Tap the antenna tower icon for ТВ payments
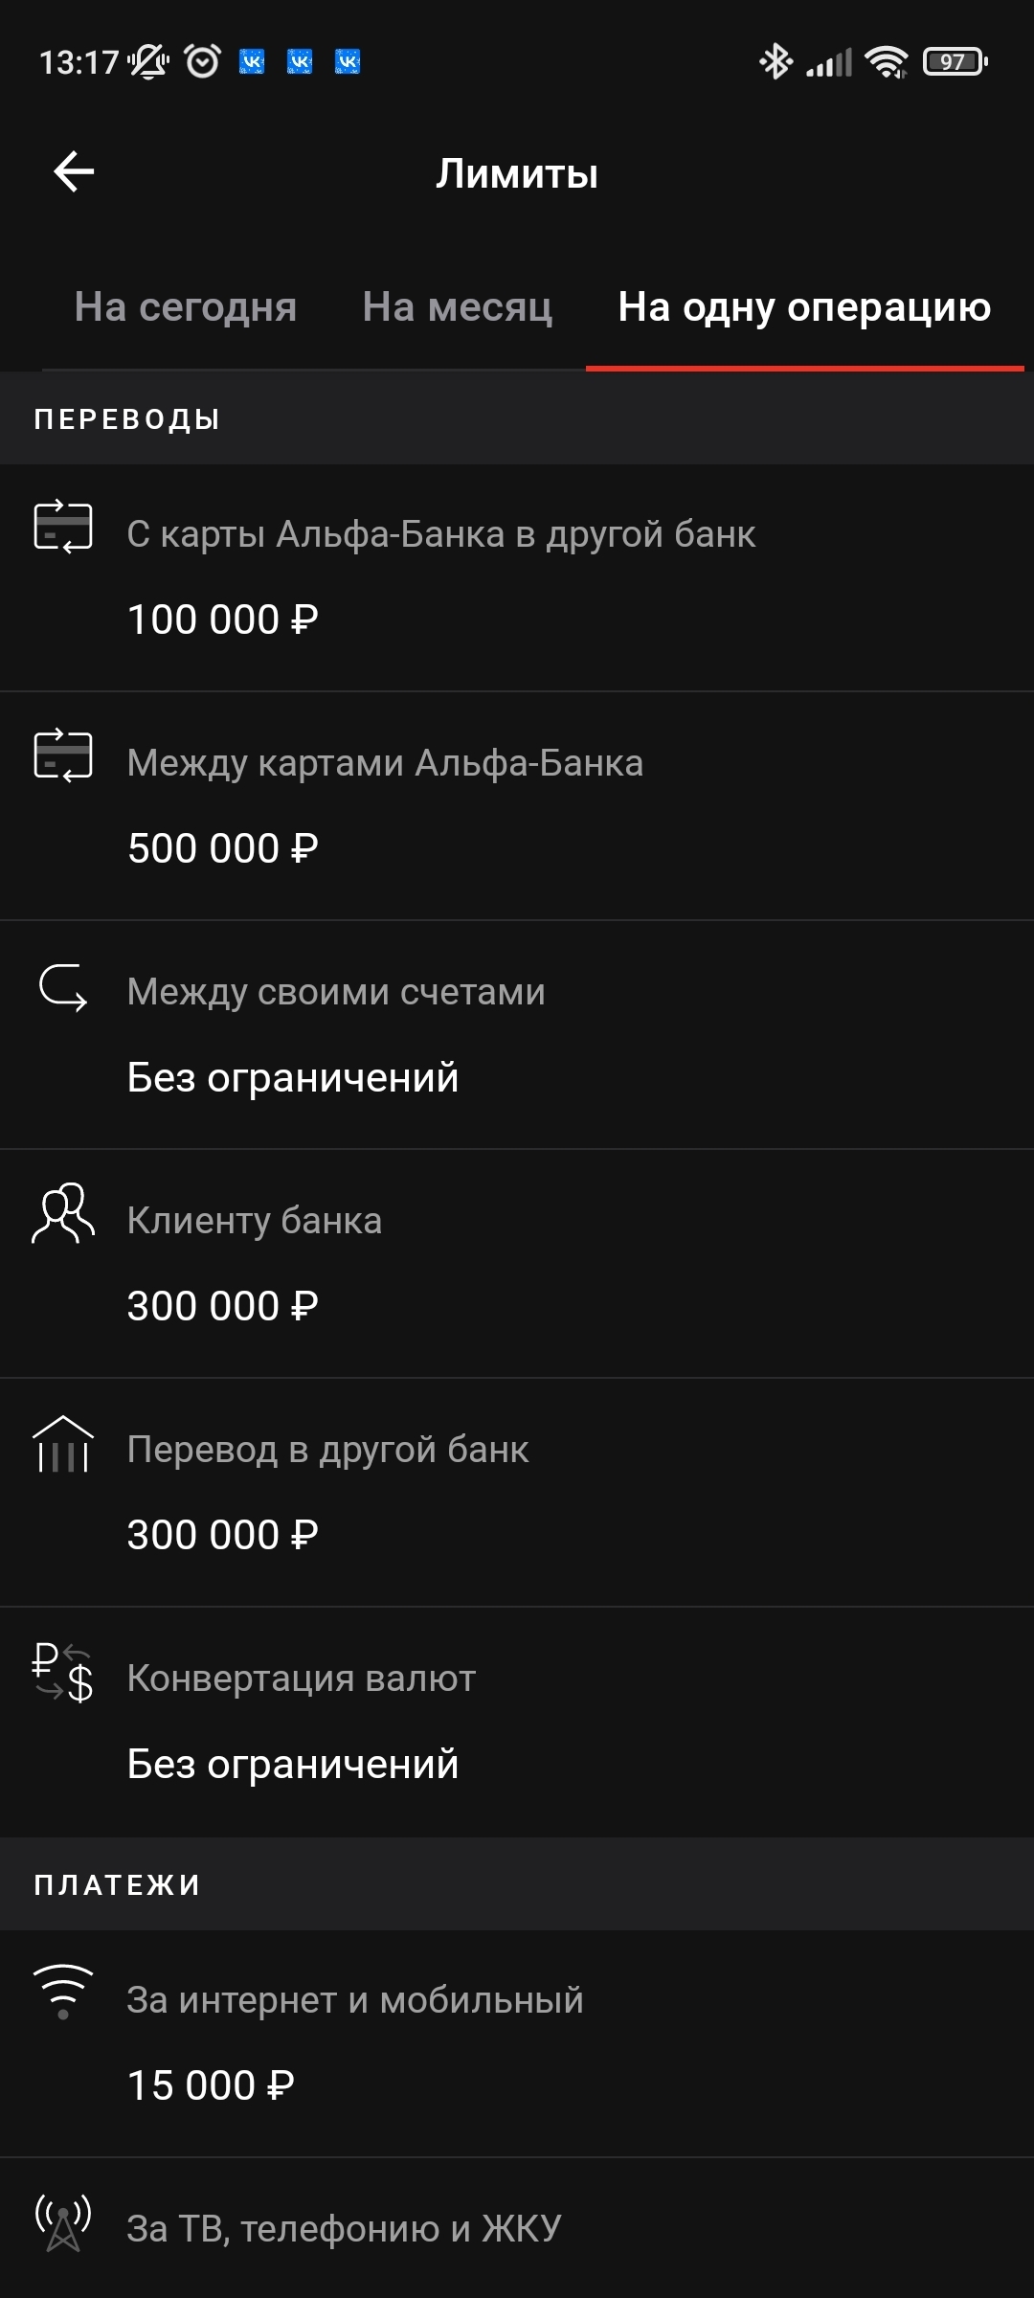1034x2298 pixels. pos(63,2221)
